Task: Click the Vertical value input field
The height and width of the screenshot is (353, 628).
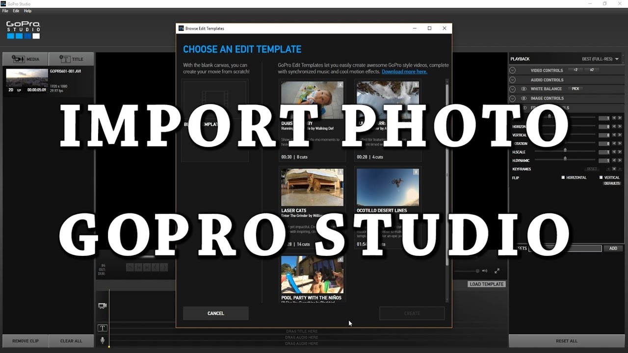Action: [x=604, y=135]
